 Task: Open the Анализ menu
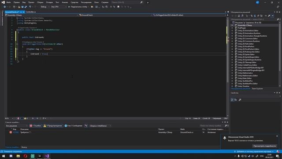(x=65, y=2)
